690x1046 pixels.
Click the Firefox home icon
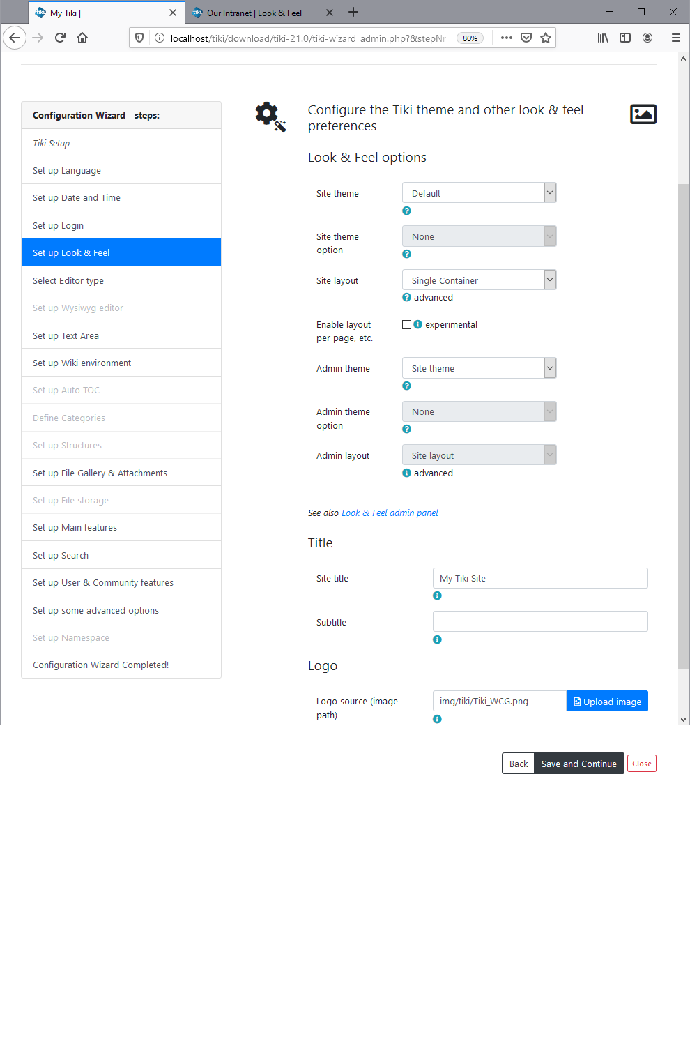pyautogui.click(x=82, y=38)
